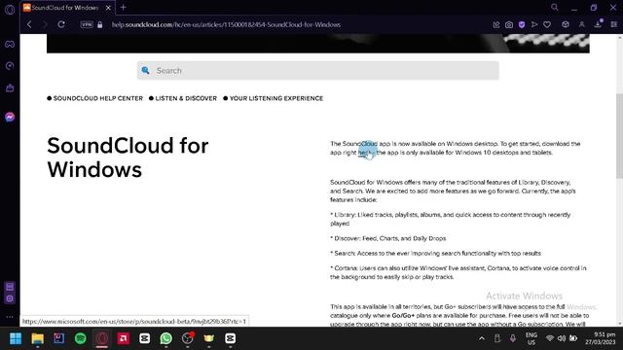The width and height of the screenshot is (623, 350).
Task: Show hidden system tray icons chevron
Action: [x=482, y=338]
